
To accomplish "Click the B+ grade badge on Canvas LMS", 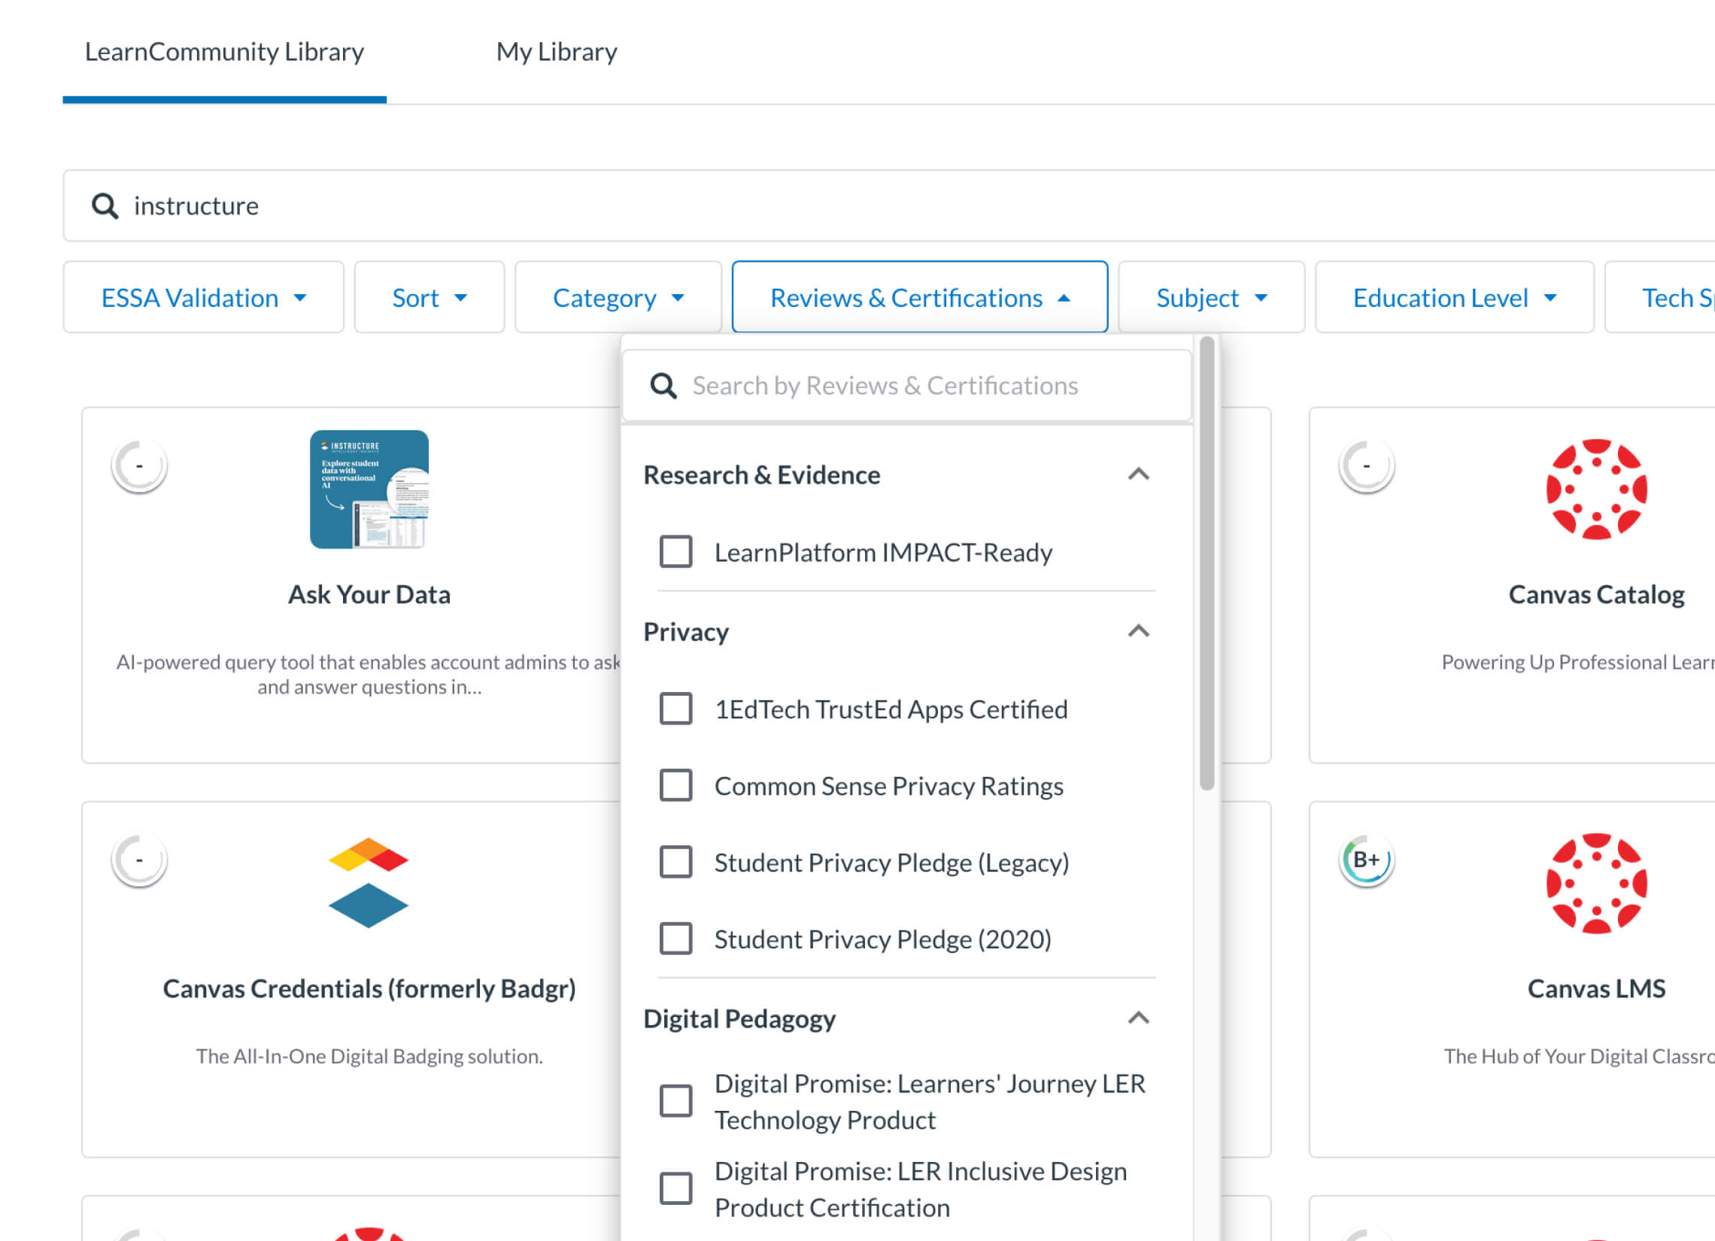I will coord(1367,860).
